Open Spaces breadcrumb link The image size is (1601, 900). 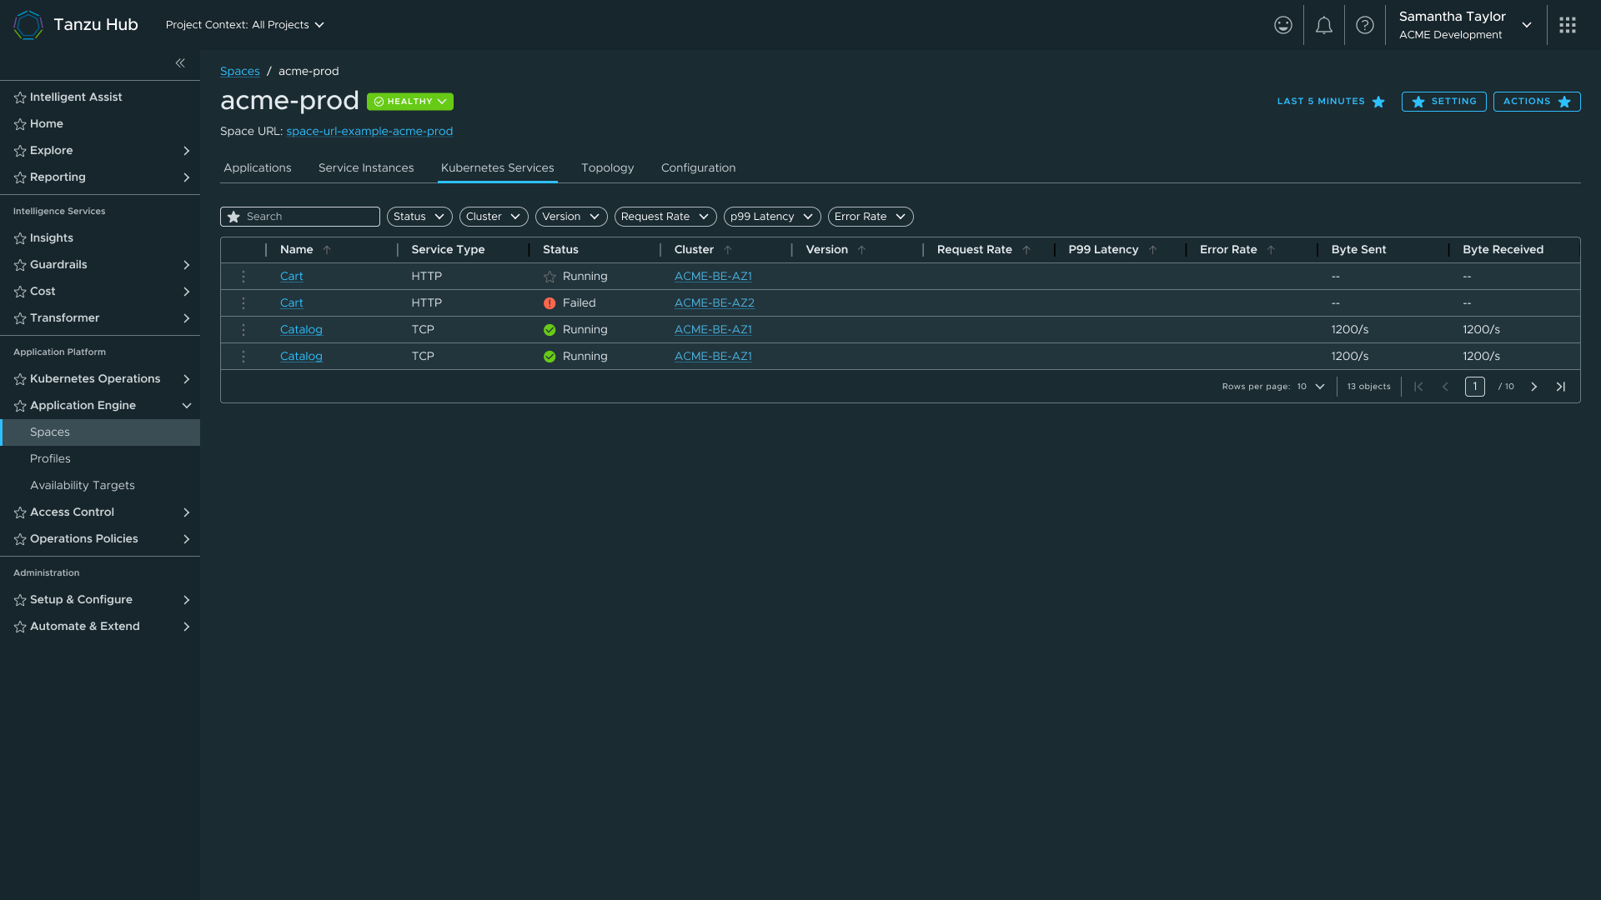coord(240,72)
